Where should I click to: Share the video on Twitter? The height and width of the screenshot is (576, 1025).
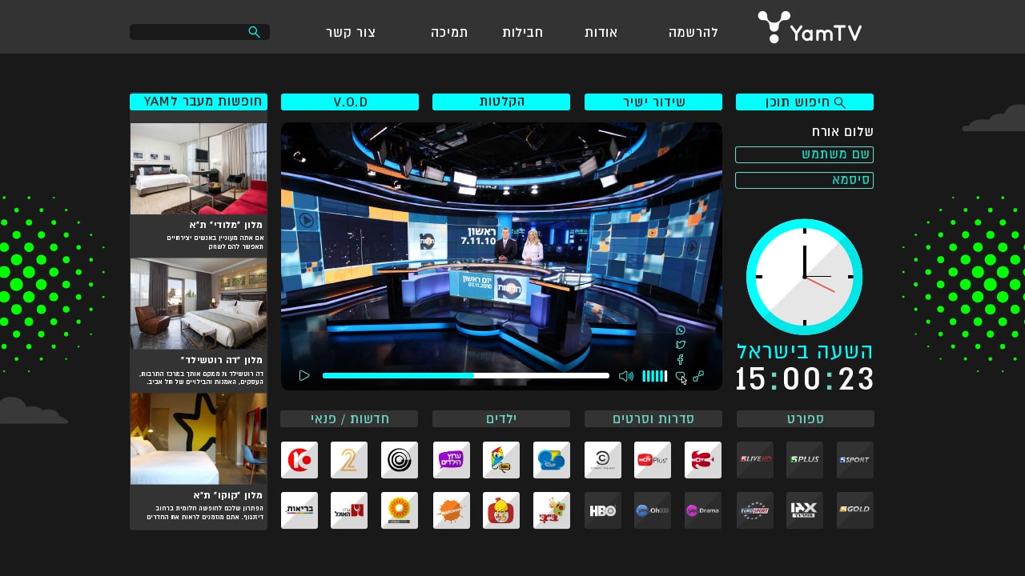[681, 345]
